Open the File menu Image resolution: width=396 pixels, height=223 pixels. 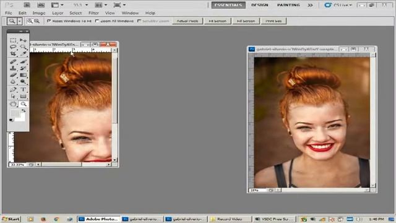point(8,13)
